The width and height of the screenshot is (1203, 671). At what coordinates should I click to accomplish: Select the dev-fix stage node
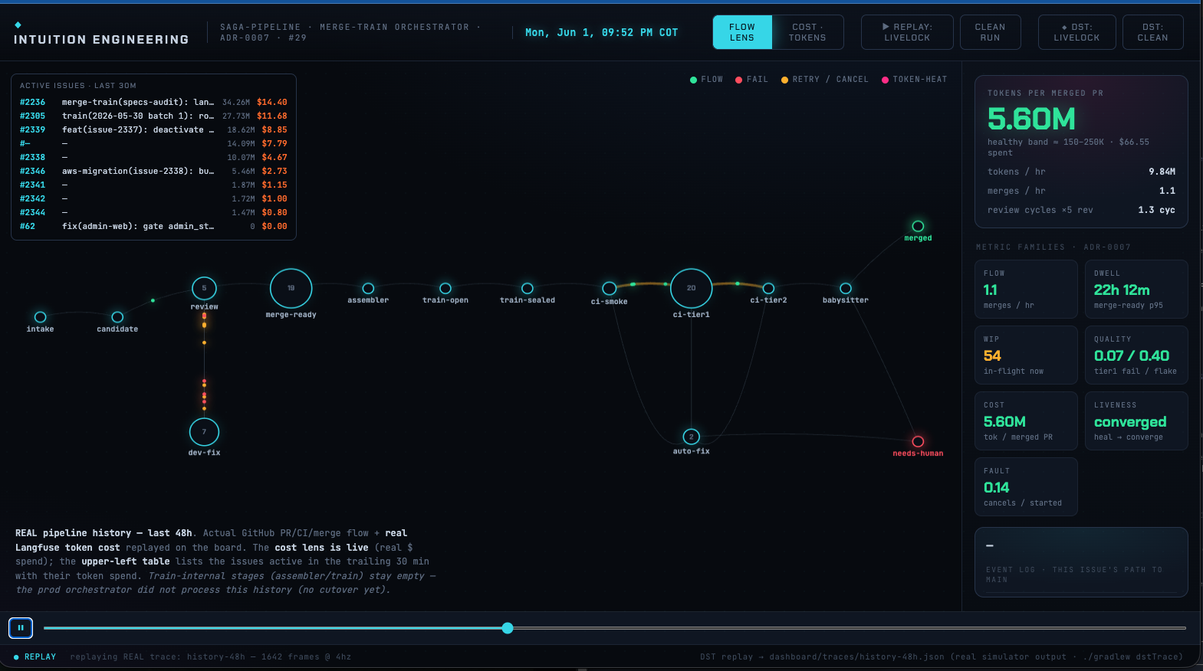pyautogui.click(x=204, y=432)
